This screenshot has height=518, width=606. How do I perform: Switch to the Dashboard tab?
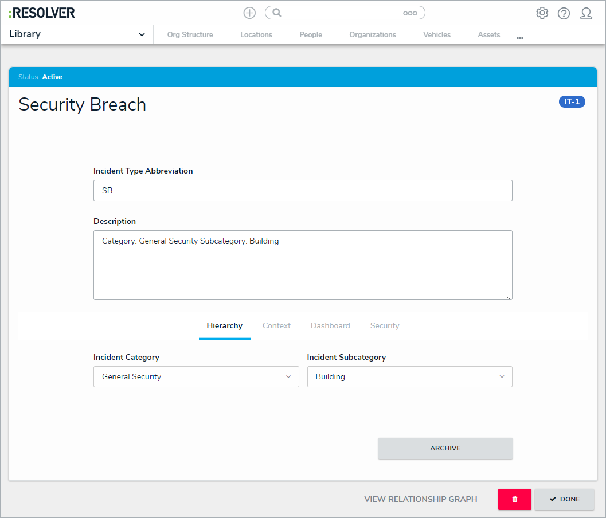(x=330, y=325)
